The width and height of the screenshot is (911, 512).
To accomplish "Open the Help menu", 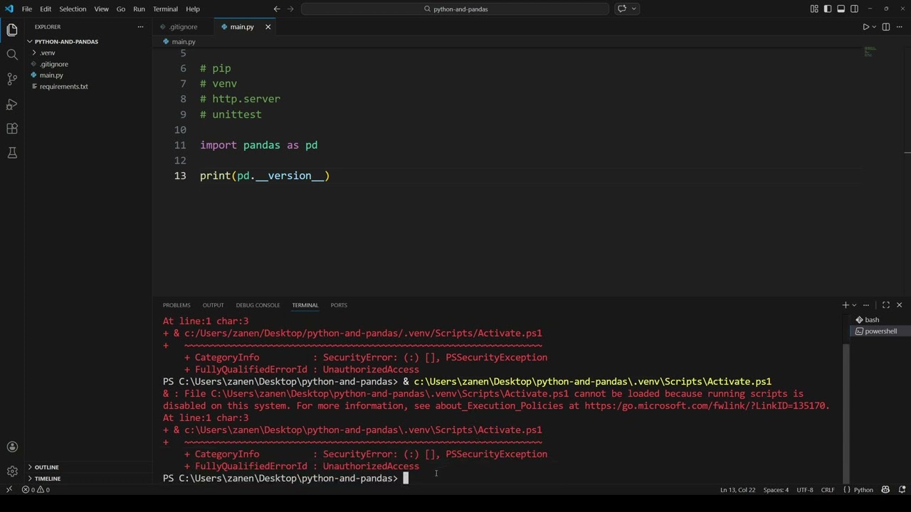I will coord(193,9).
